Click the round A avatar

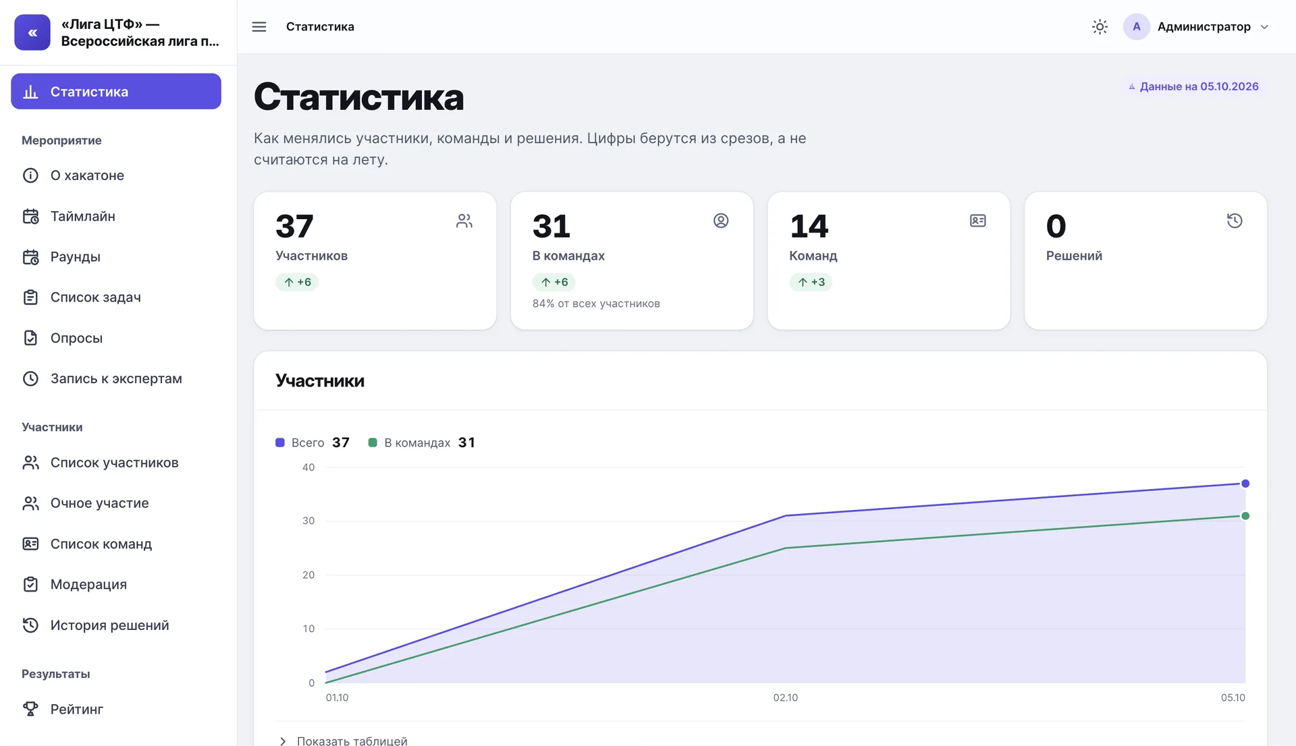1137,27
